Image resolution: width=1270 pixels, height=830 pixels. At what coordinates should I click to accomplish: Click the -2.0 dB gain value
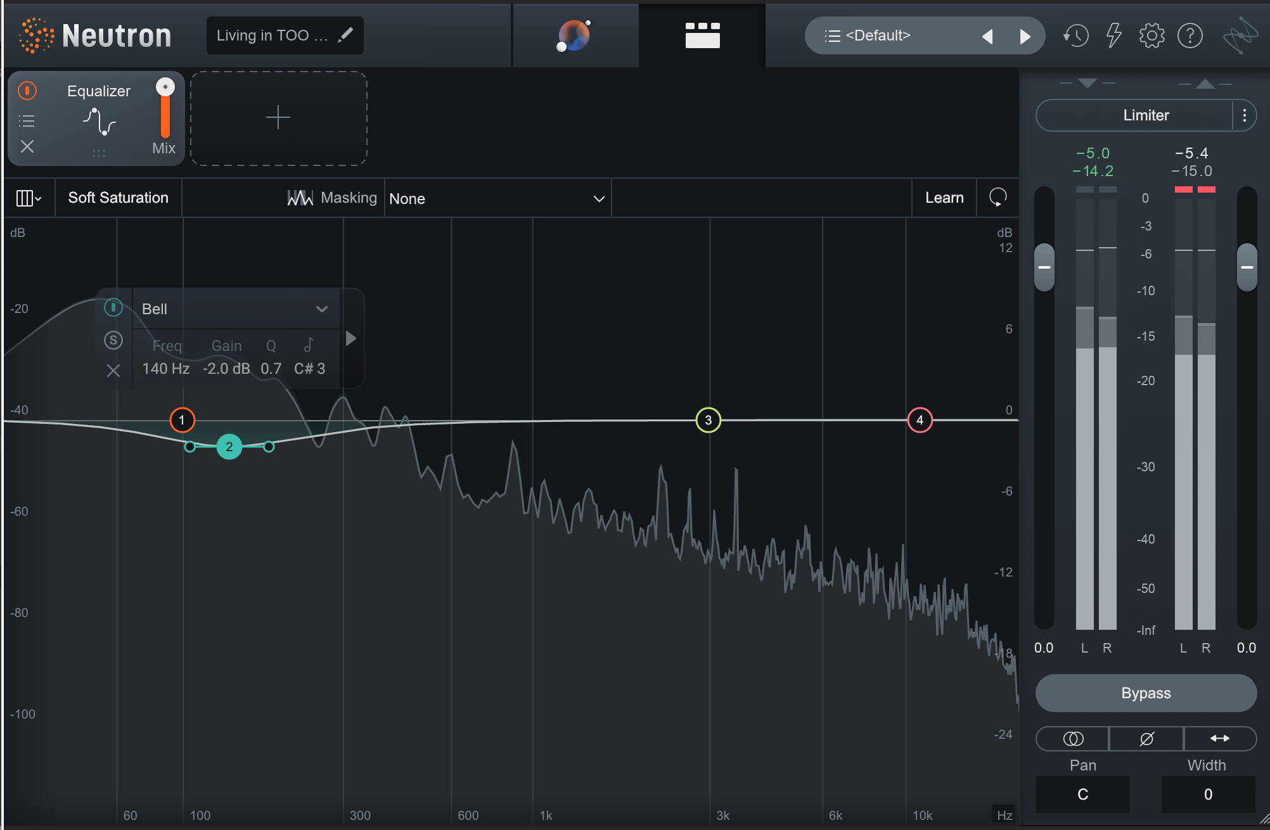(226, 369)
